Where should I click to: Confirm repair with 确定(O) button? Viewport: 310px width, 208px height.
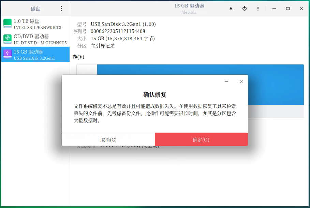(x=201, y=139)
